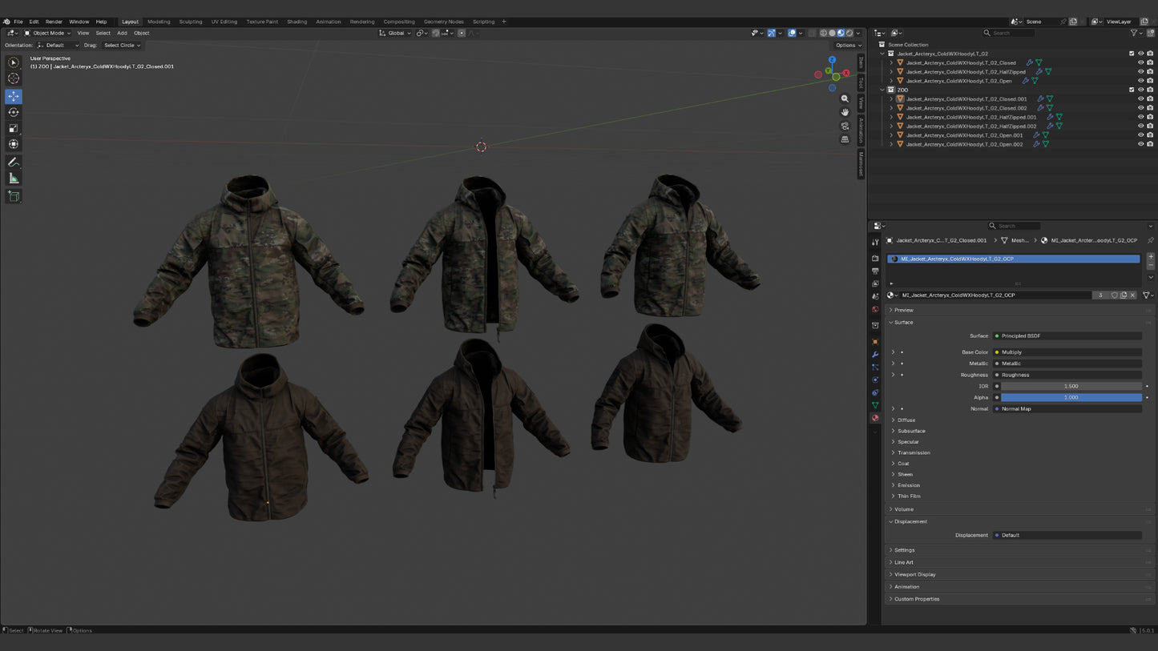Open the Options button in viewport header
1158x651 pixels.
pyautogui.click(x=848, y=45)
